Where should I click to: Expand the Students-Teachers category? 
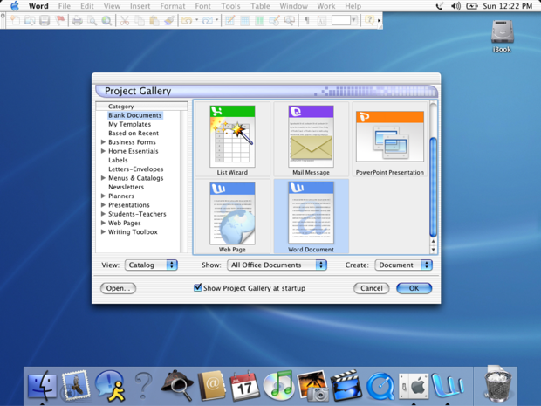pos(103,214)
